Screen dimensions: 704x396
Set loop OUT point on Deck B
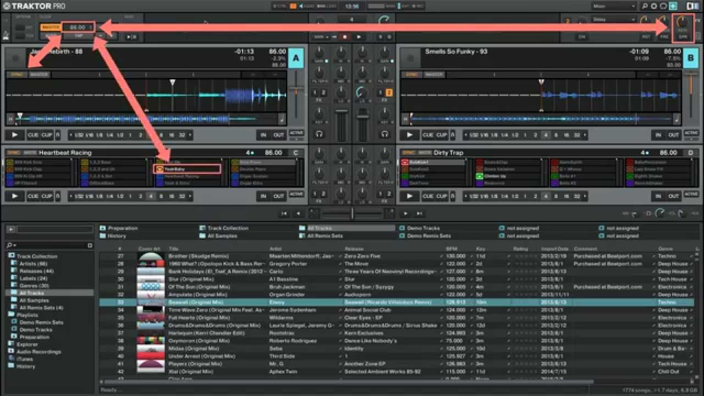674,135
